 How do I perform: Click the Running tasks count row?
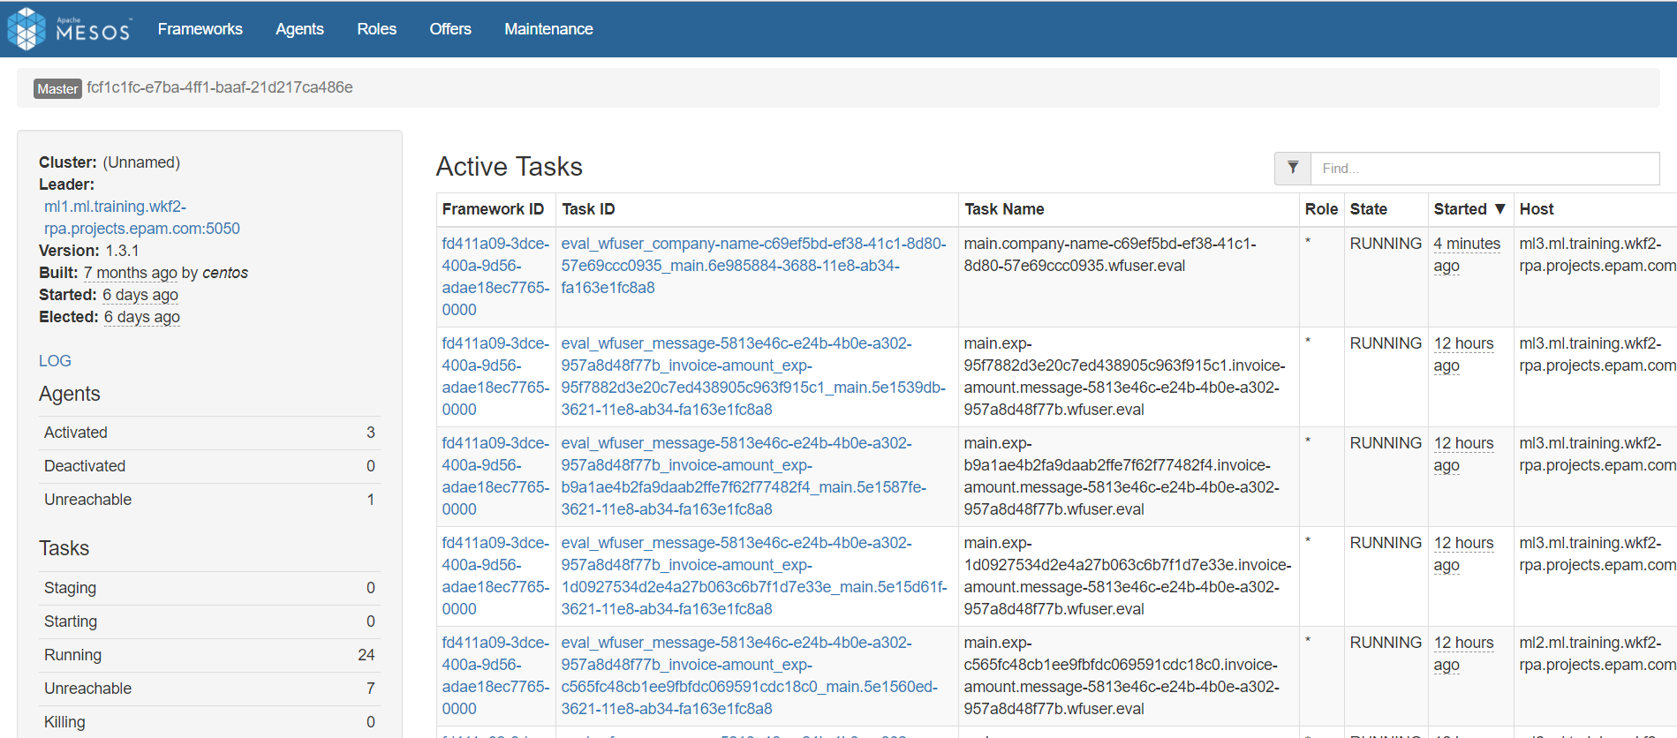click(x=209, y=655)
